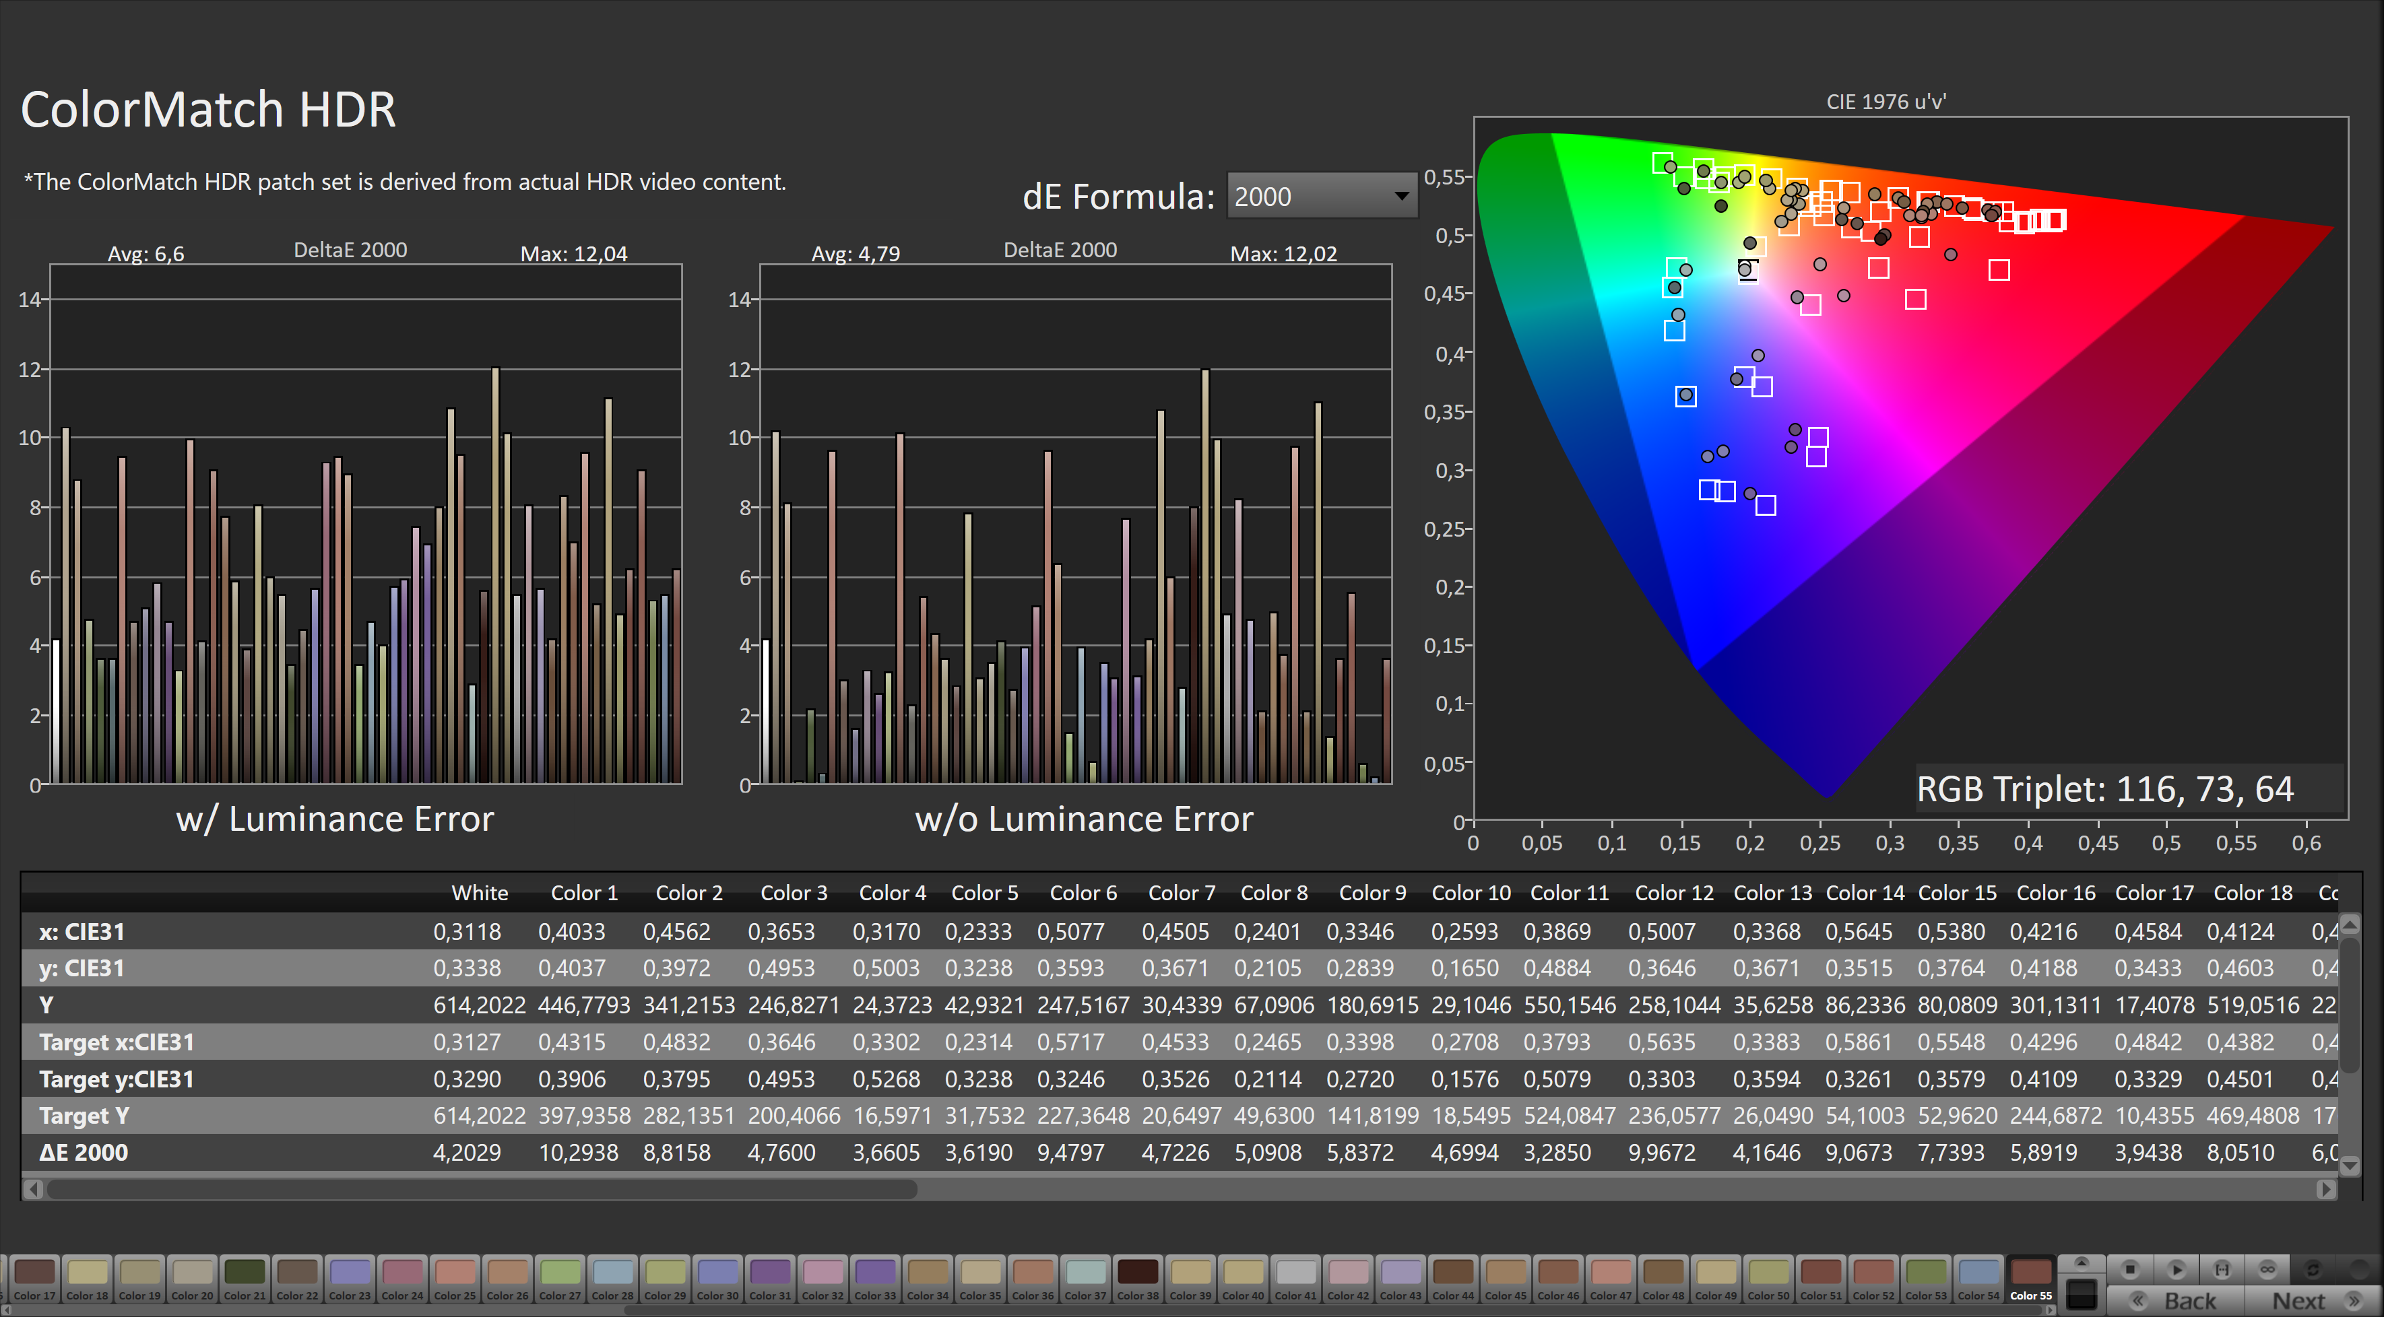This screenshot has width=2384, height=1317.
Task: Click the data table's right scroll arrow
Action: point(2327,1189)
